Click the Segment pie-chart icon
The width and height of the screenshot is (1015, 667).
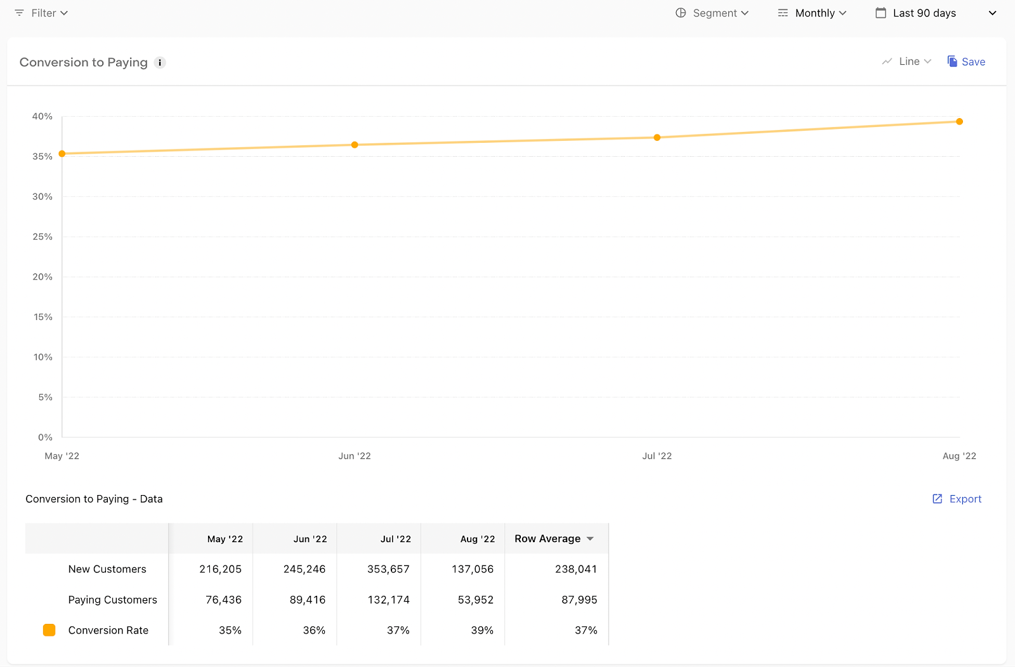681,13
